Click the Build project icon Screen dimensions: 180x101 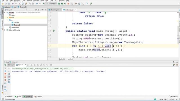(x=44, y=4)
